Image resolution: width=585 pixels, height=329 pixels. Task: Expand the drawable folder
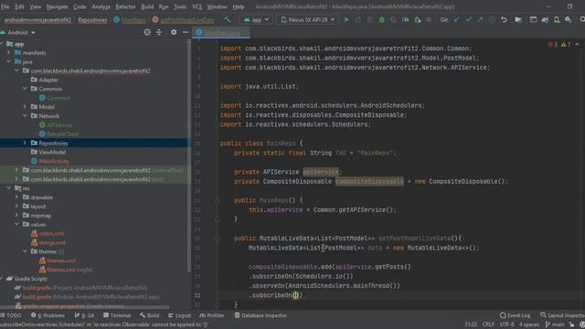coord(16,197)
